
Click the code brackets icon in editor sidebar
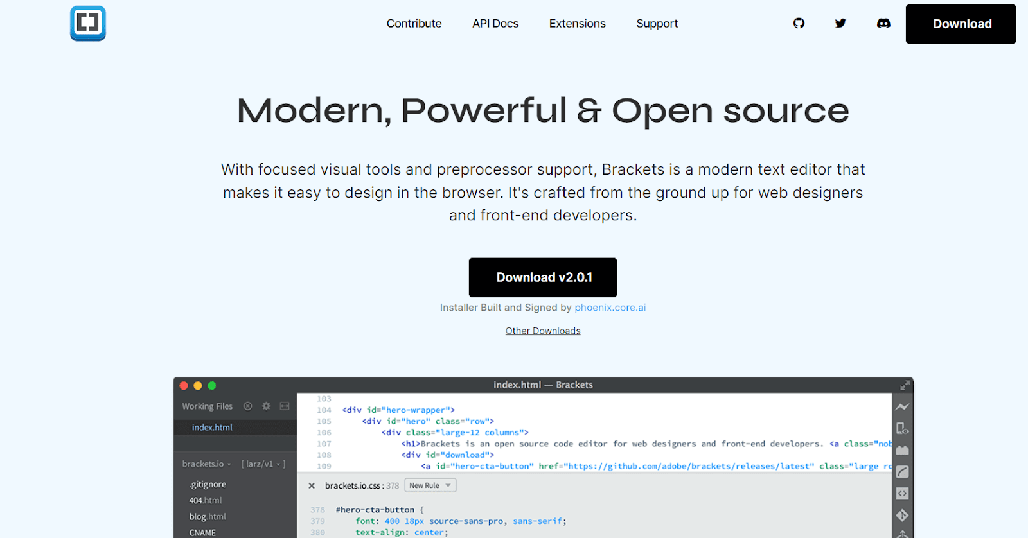click(902, 494)
